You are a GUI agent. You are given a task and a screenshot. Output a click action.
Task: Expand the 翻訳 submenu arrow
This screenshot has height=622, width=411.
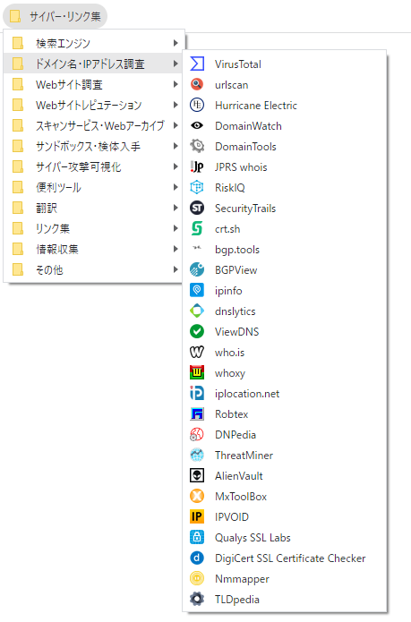point(176,208)
